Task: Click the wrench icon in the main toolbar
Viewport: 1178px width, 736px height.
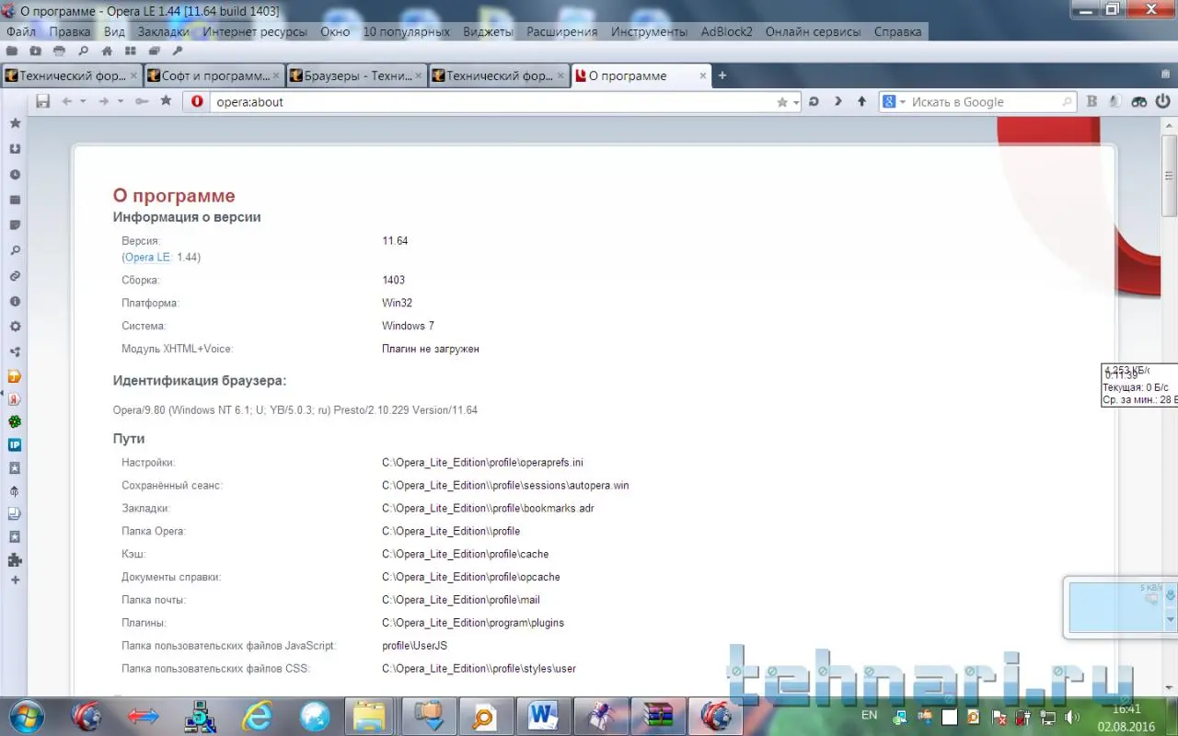Action: click(x=179, y=51)
